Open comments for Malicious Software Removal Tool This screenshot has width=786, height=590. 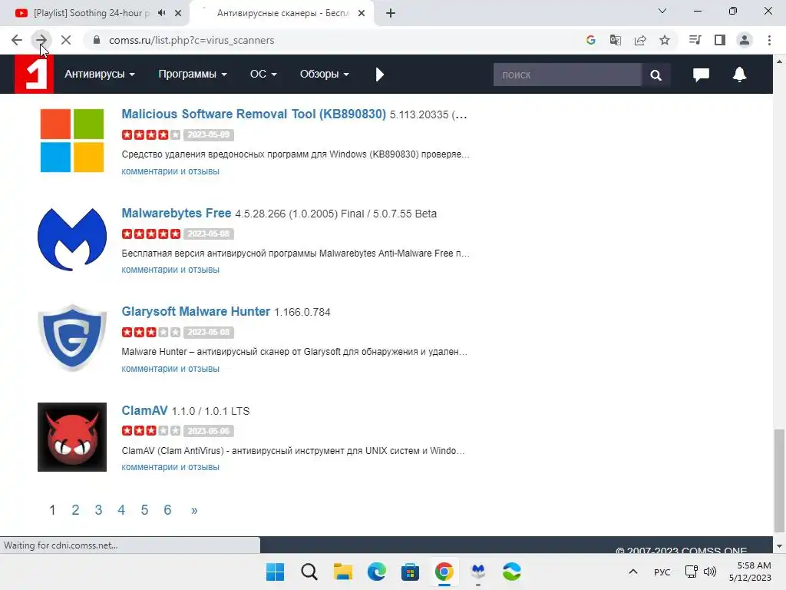coord(170,171)
